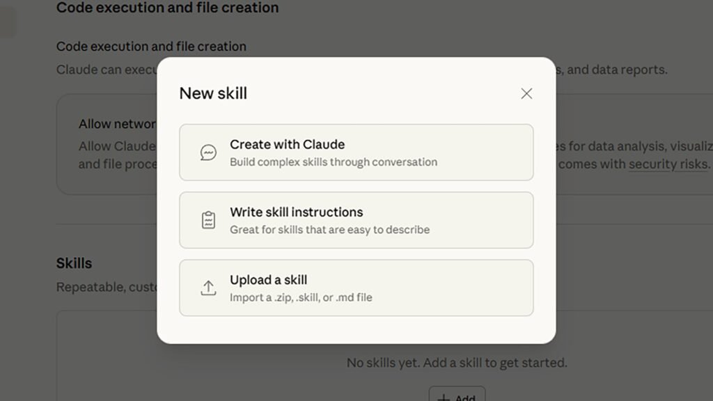Click the 'Build complex skills through conversation' text
This screenshot has height=401, width=713.
tap(334, 162)
